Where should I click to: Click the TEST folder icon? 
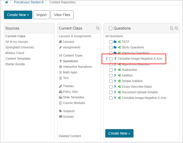pyautogui.click(x=115, y=42)
